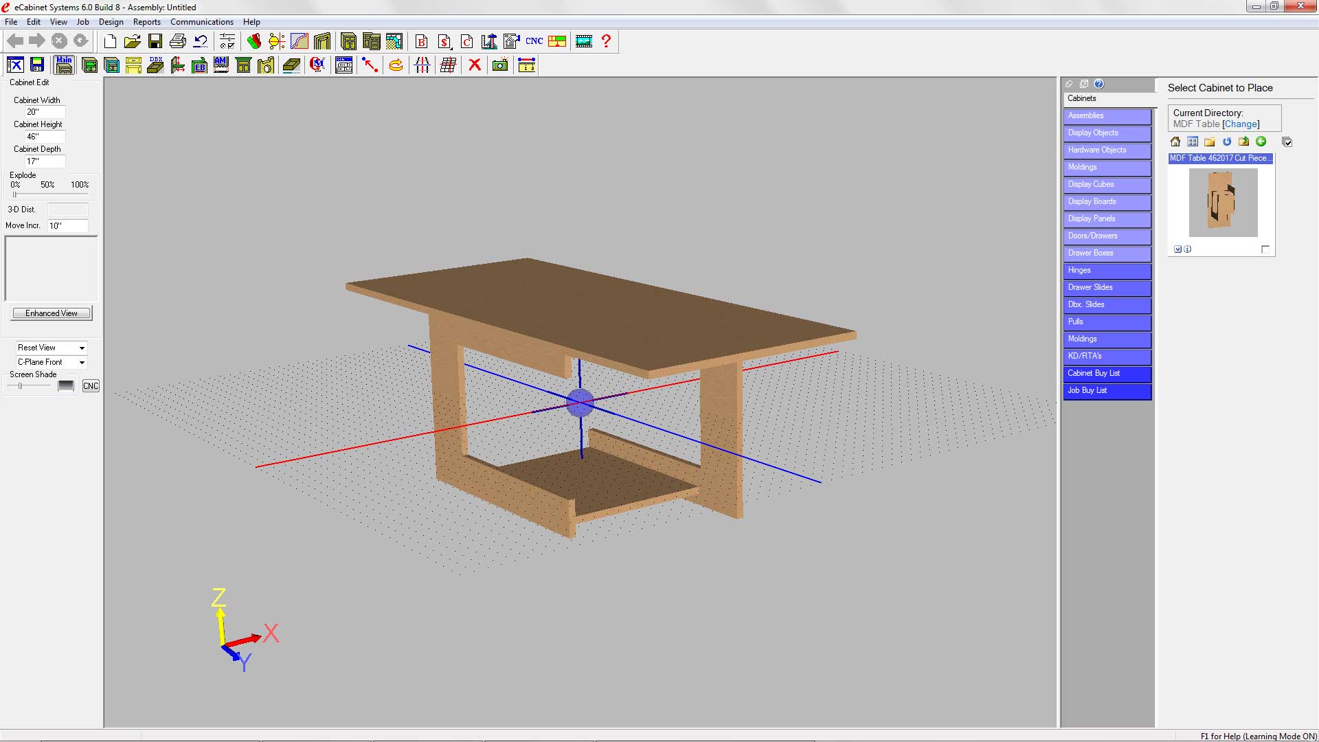This screenshot has width=1319, height=742.
Task: Click the CNC icon in top toolbar
Action: point(534,41)
